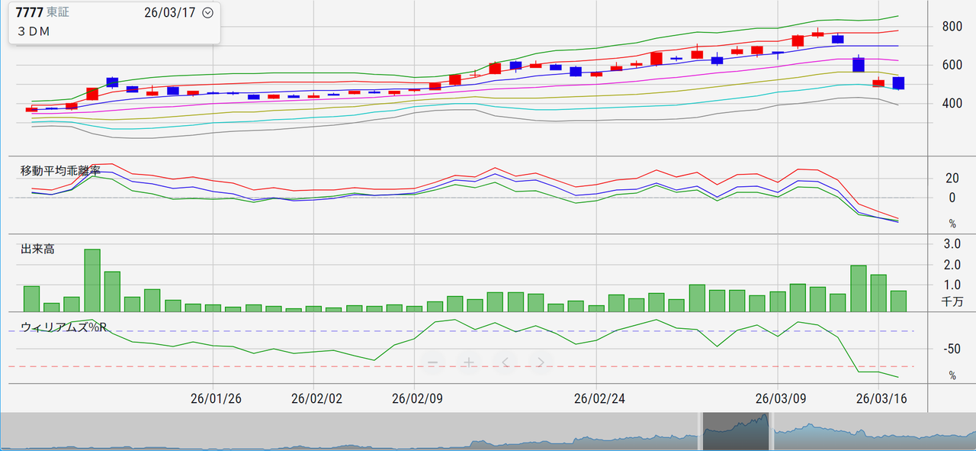Click the 26/03/17 date in header box
This screenshot has height=451, width=976.
[x=169, y=13]
